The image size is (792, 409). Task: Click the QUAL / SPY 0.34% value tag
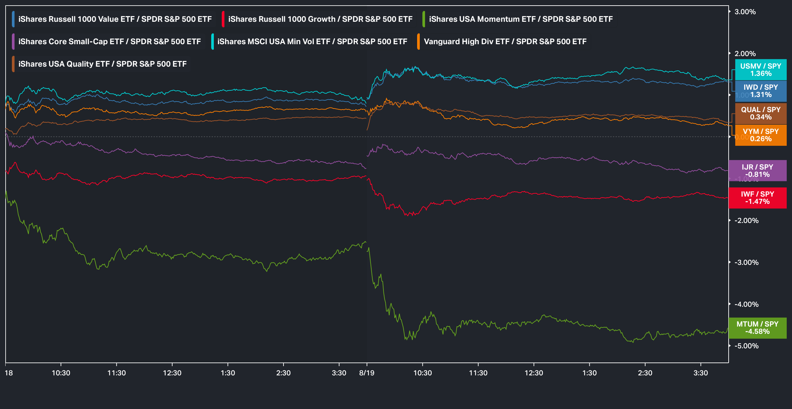[x=761, y=113]
